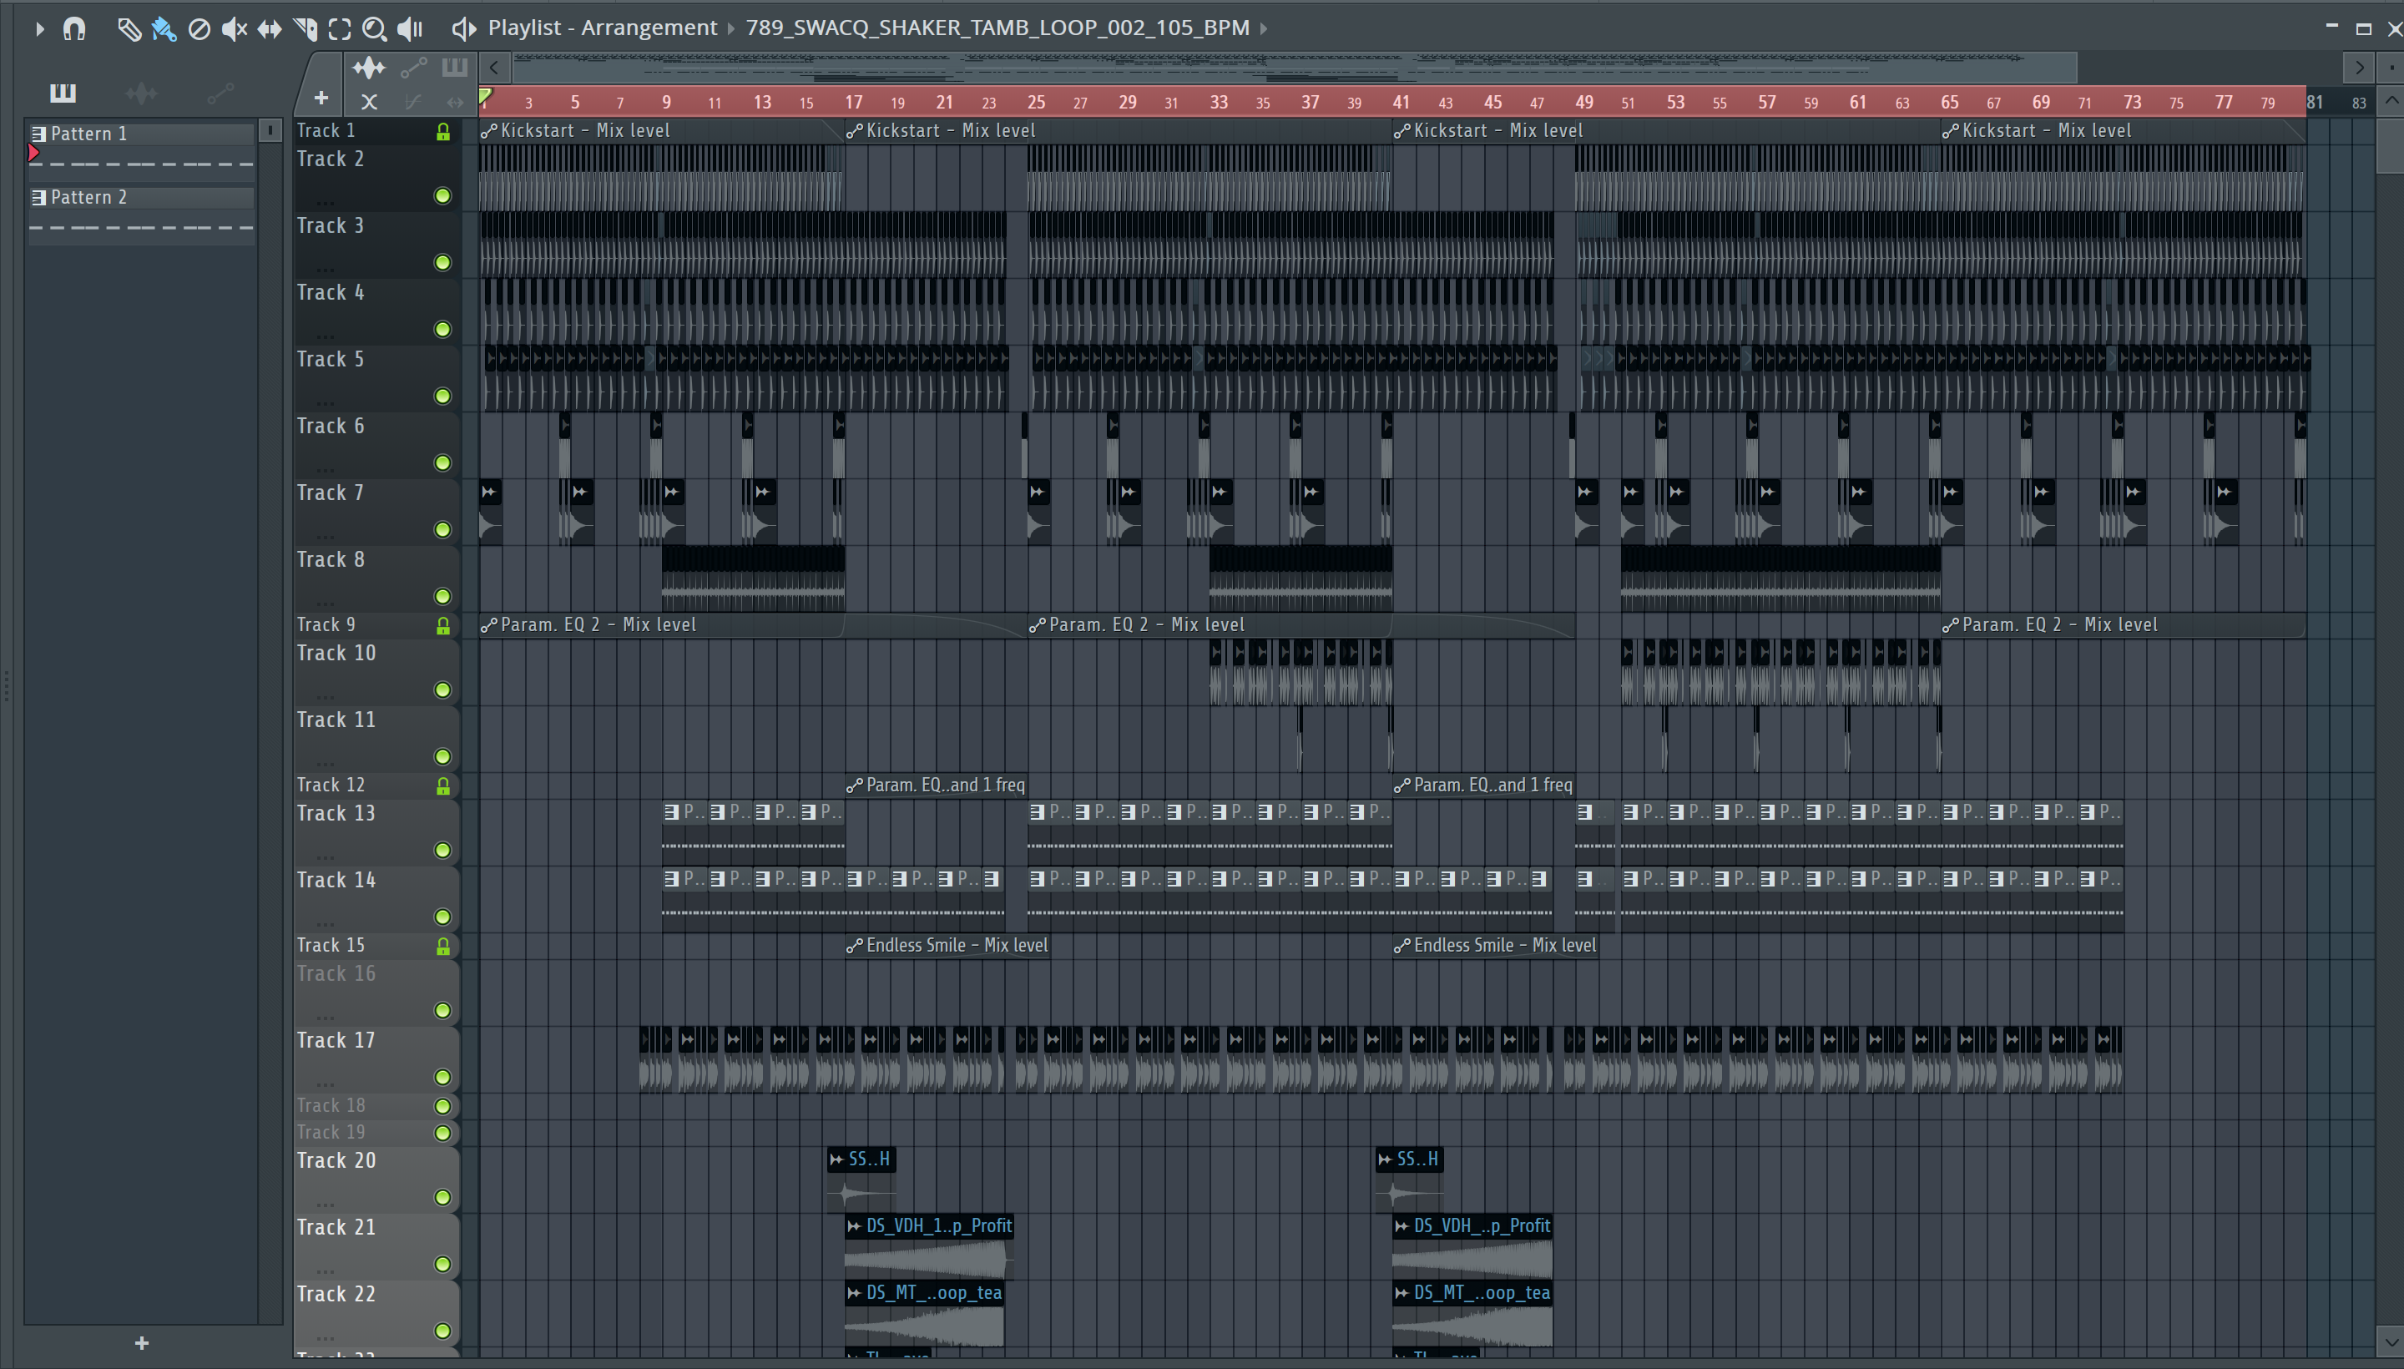Mute Track 3 with its green LED
Image resolution: width=2404 pixels, height=1369 pixels.
point(442,262)
